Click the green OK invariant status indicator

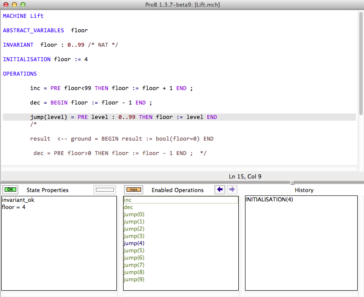(11, 190)
